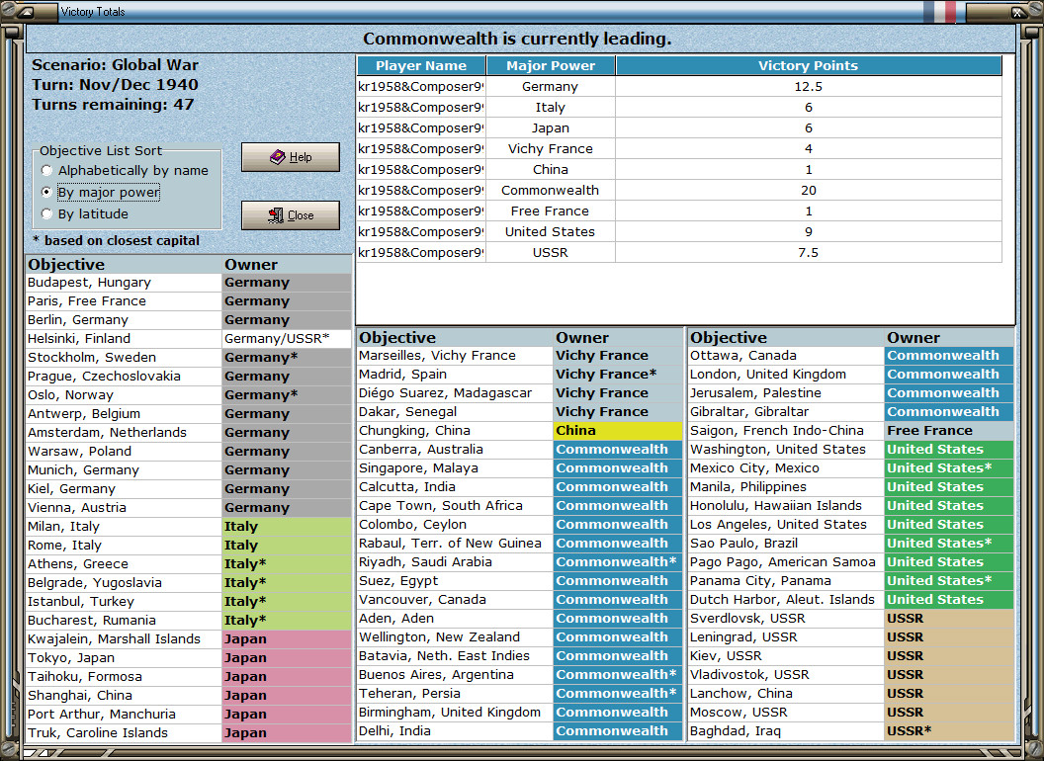Click the Free France owner cell for Saigon

point(949,431)
